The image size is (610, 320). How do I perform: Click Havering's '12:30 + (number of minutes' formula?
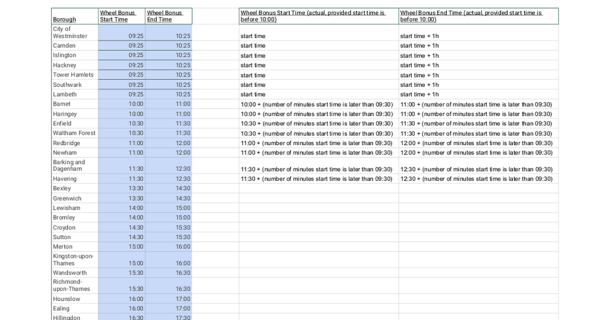point(478,179)
